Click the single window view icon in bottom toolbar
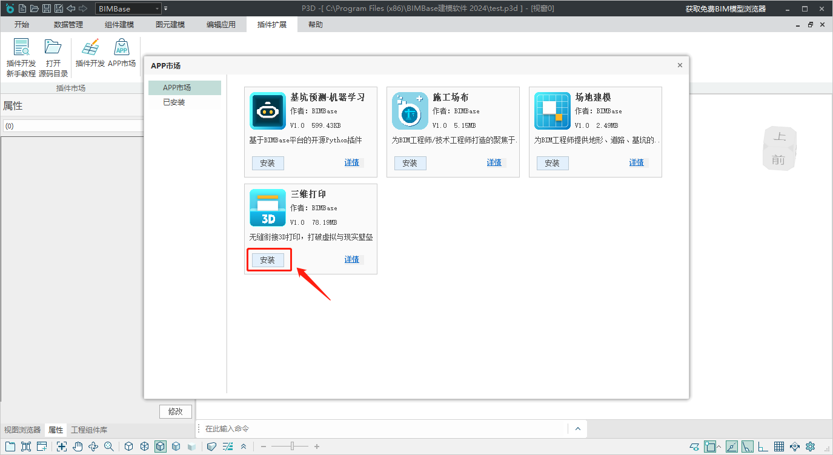Image resolution: width=833 pixels, height=455 pixels. [x=11, y=447]
